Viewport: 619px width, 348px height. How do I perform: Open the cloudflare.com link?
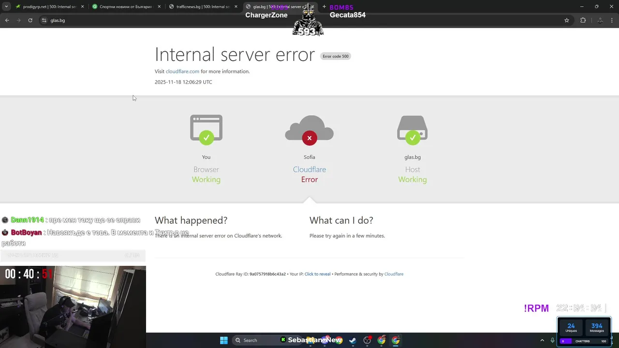coord(182,72)
